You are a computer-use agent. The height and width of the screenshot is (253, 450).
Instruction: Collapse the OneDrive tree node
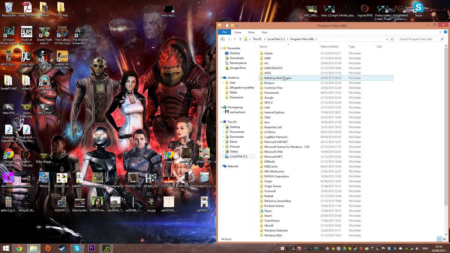click(x=221, y=78)
